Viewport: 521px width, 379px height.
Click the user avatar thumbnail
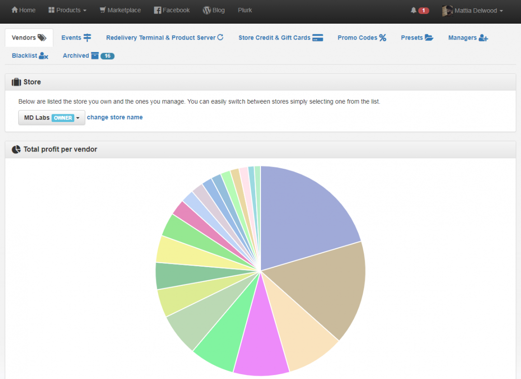point(447,11)
